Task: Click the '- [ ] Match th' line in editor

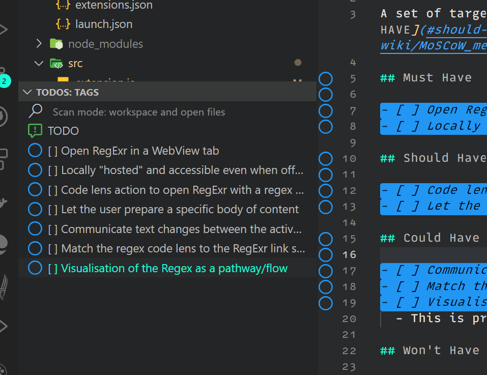Action: 434,287
